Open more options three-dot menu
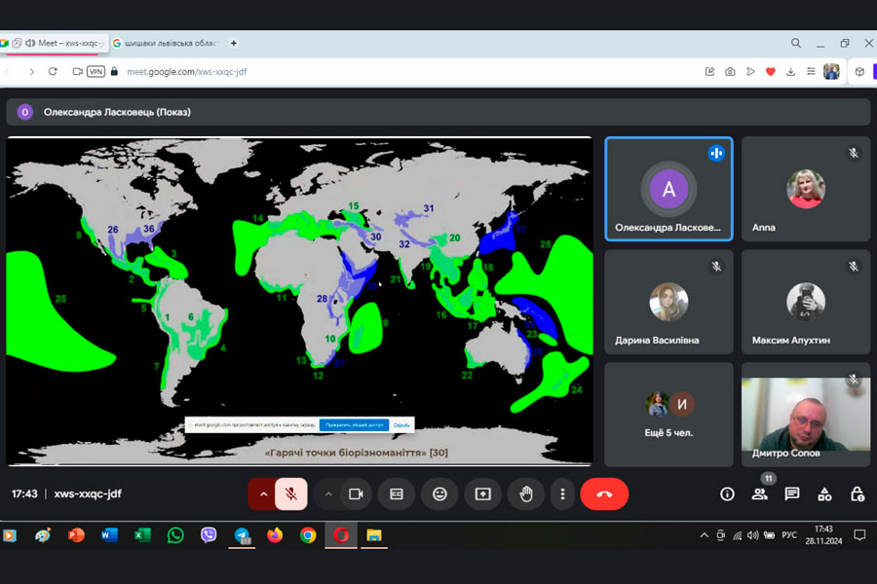 (x=562, y=493)
